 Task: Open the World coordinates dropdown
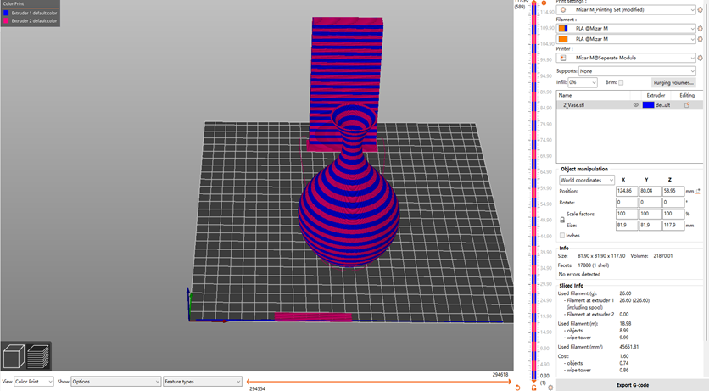[587, 180]
